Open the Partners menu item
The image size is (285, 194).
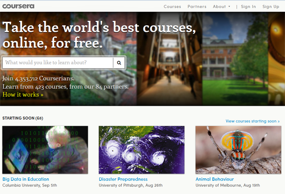click(x=197, y=7)
